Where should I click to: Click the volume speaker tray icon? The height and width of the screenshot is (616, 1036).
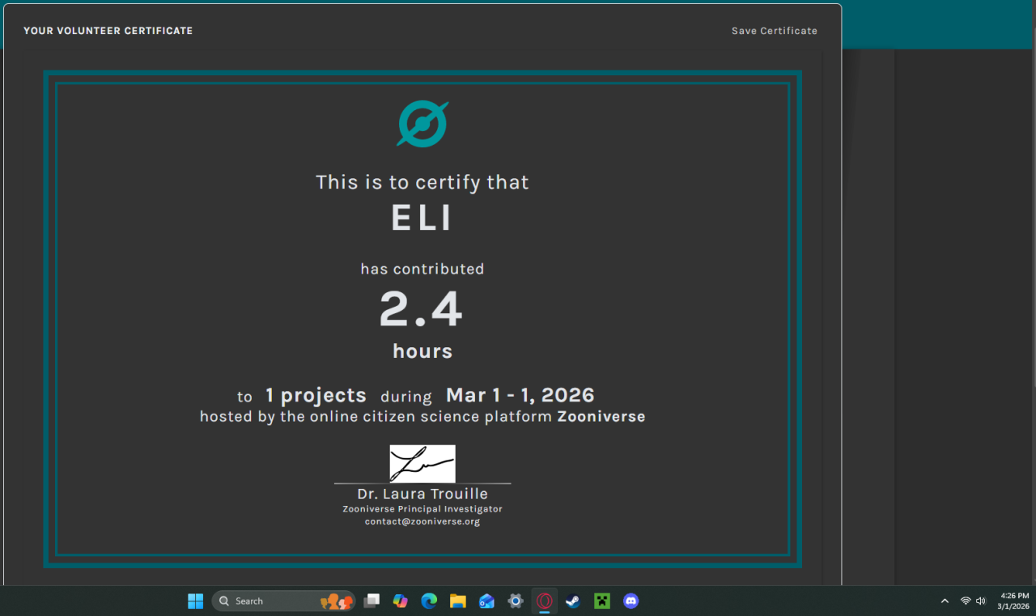click(981, 601)
